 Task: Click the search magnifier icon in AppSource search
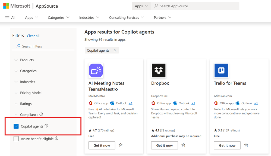[156, 6]
